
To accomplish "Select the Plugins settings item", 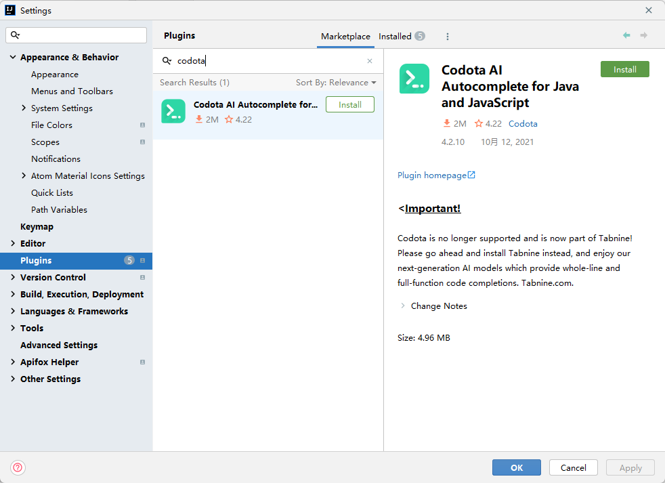I will [77, 261].
